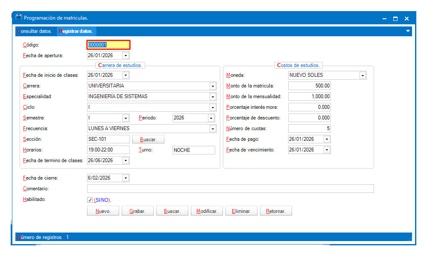
Task: Click the Horarios field 19:00-22:00
Action: [x=108, y=150]
